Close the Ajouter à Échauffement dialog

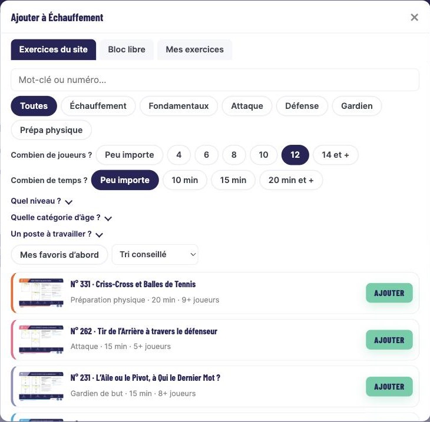click(x=414, y=17)
